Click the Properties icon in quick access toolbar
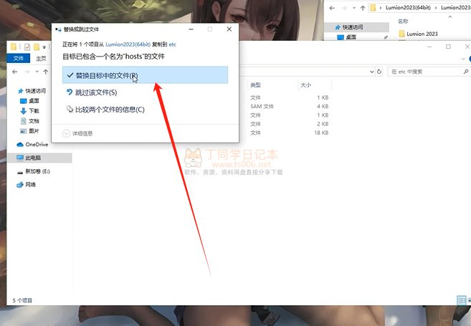The width and height of the screenshot is (471, 326). (27, 47)
